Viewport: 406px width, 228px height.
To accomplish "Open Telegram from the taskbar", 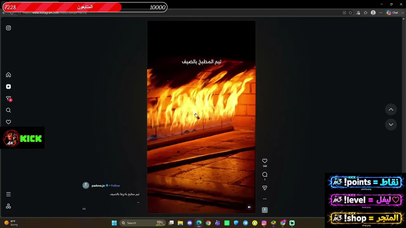I will point(246,223).
